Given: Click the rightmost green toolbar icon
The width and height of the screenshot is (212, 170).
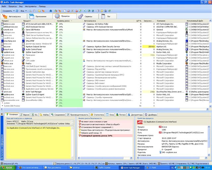Looking at the screenshot, I should click(110, 11).
